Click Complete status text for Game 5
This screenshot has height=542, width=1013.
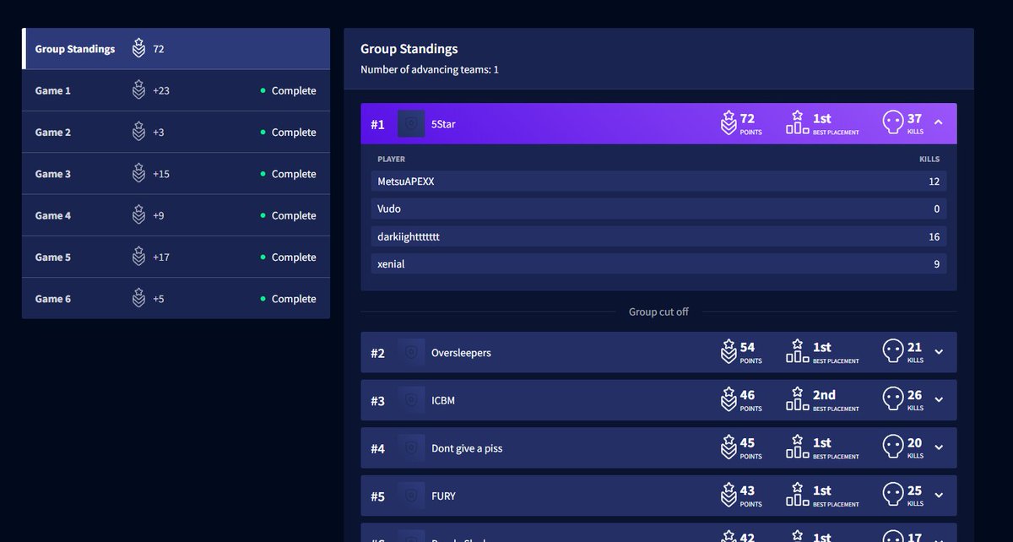tap(294, 257)
